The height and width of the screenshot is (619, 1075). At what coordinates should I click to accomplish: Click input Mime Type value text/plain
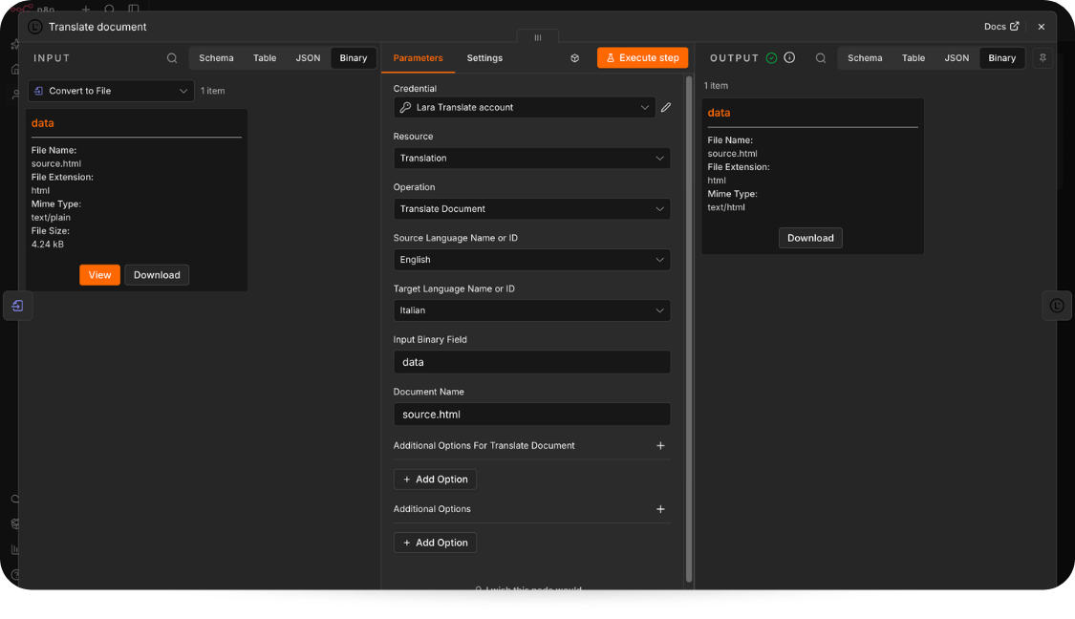click(51, 217)
